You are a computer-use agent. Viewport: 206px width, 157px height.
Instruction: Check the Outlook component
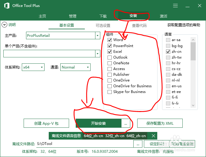tap(110, 57)
